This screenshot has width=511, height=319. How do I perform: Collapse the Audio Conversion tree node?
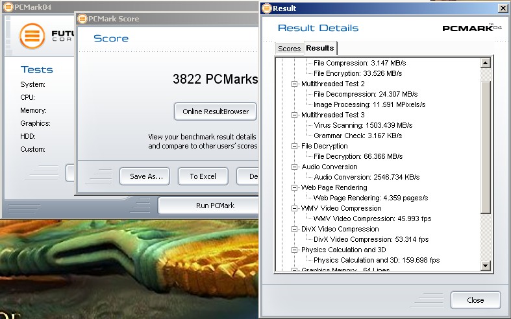[x=294, y=167]
